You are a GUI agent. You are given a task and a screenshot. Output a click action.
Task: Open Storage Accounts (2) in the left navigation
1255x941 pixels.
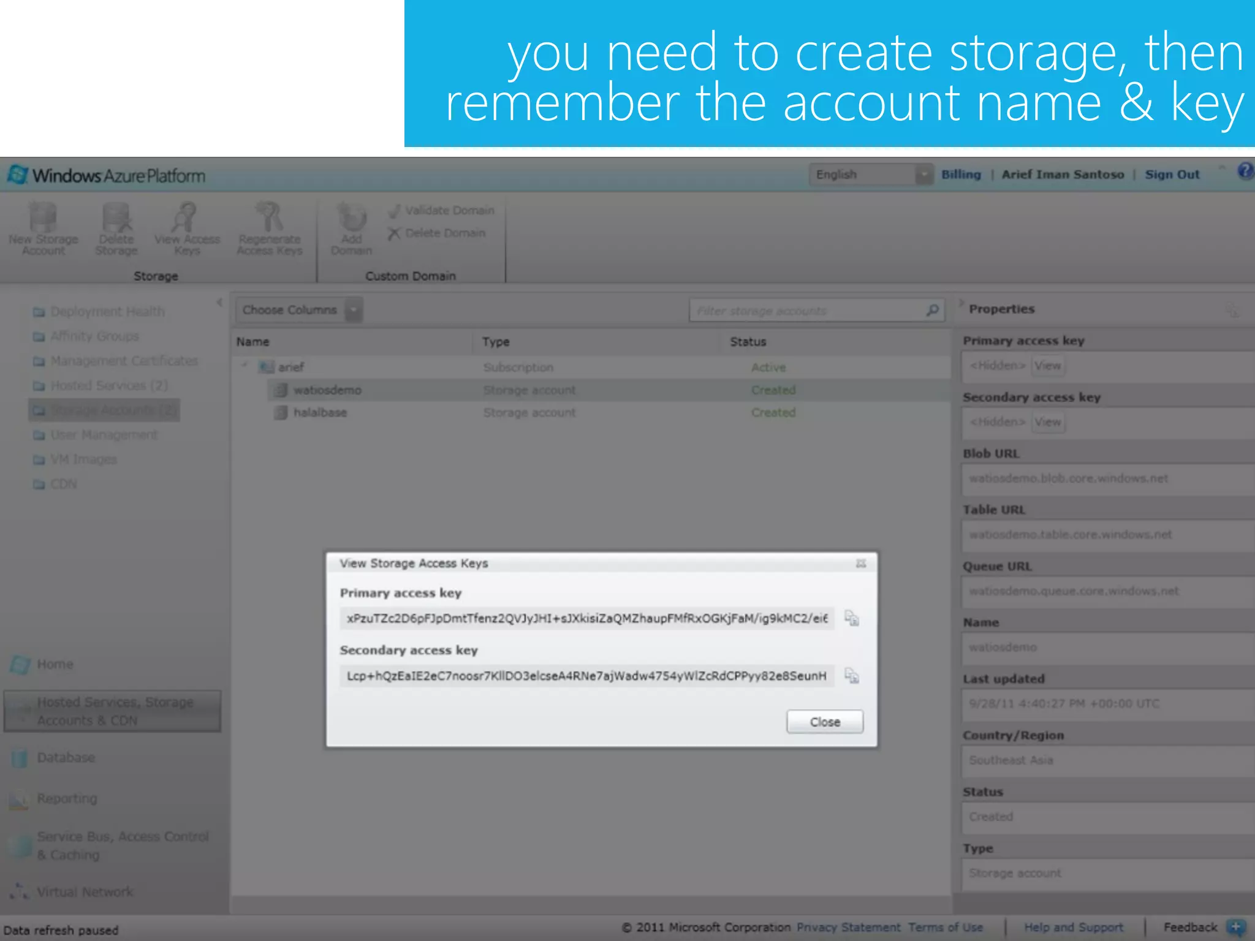(105, 410)
